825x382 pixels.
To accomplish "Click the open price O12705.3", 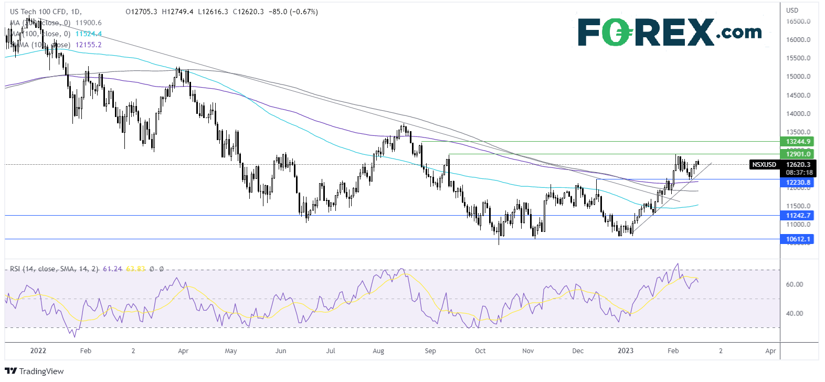I will [142, 12].
